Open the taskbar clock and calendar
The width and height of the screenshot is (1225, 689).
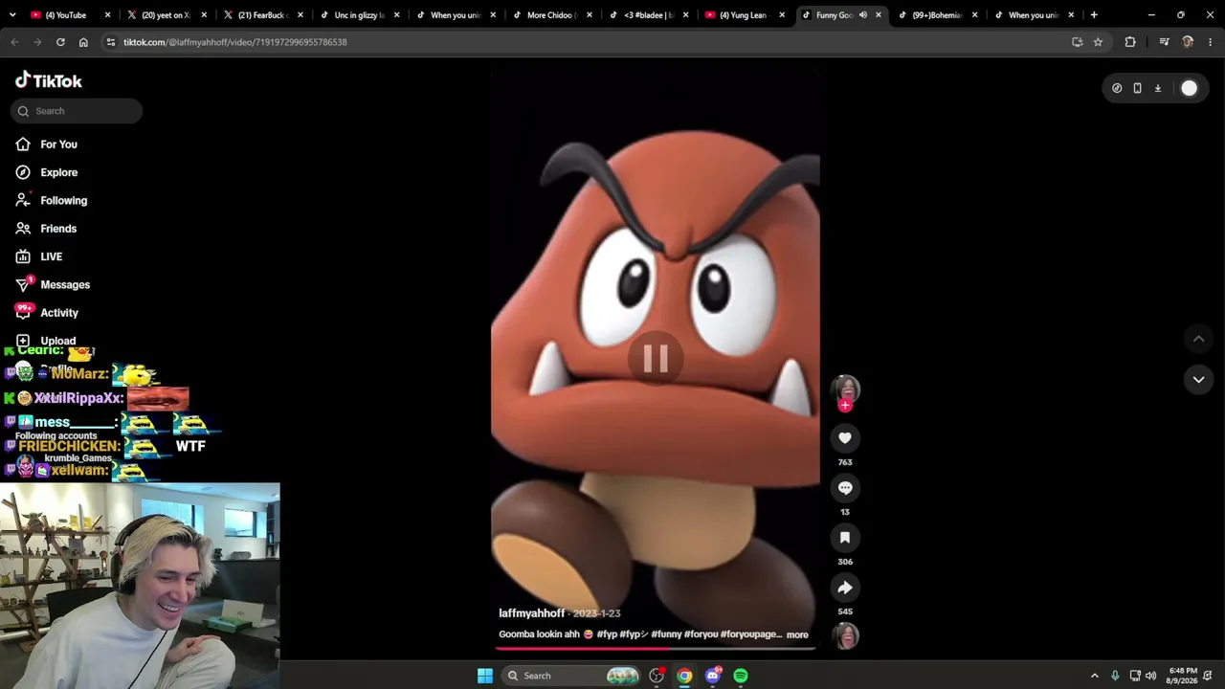(1182, 676)
